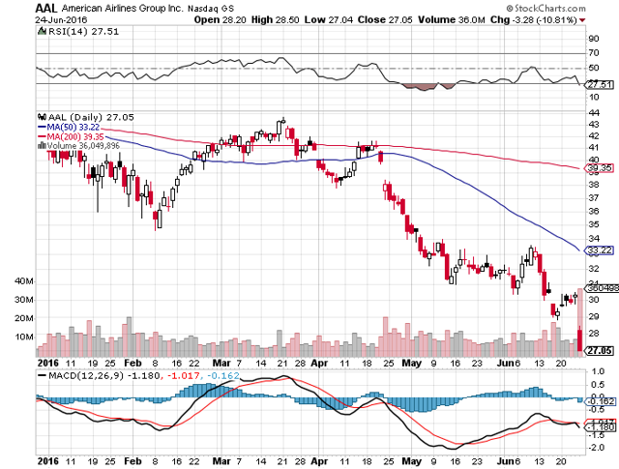Click the Feb label on the MACD panel date axis
Screen dimensions: 619x469
point(133,461)
